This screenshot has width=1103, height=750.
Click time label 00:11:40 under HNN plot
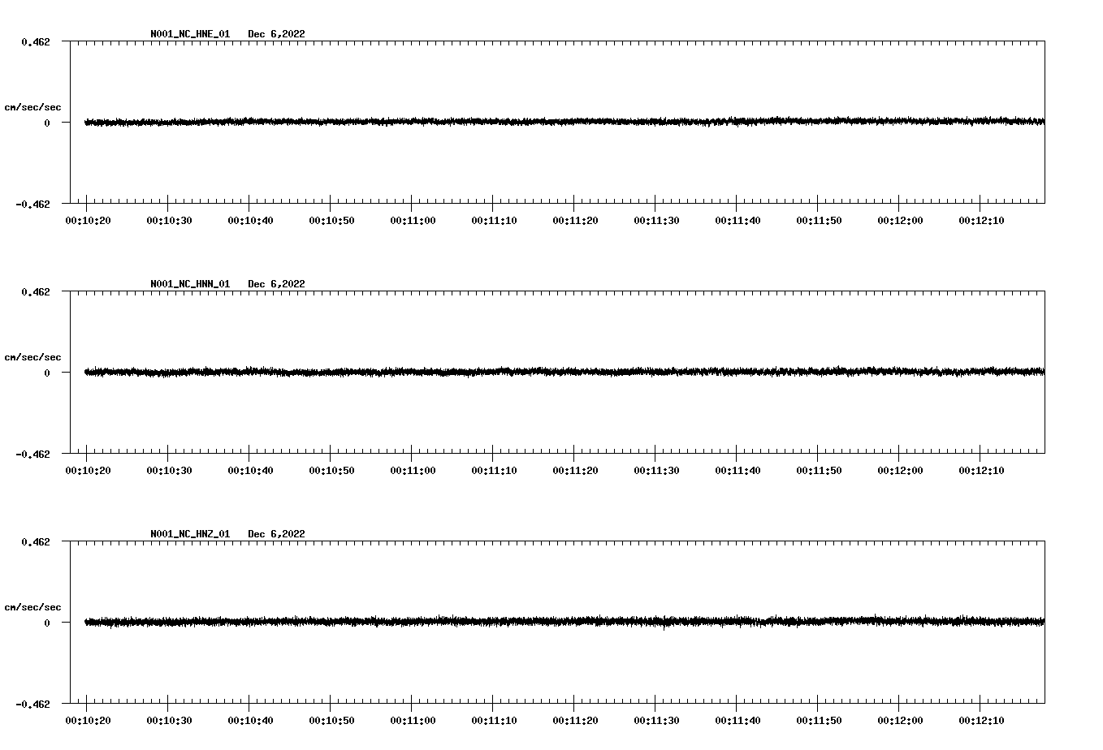(737, 471)
